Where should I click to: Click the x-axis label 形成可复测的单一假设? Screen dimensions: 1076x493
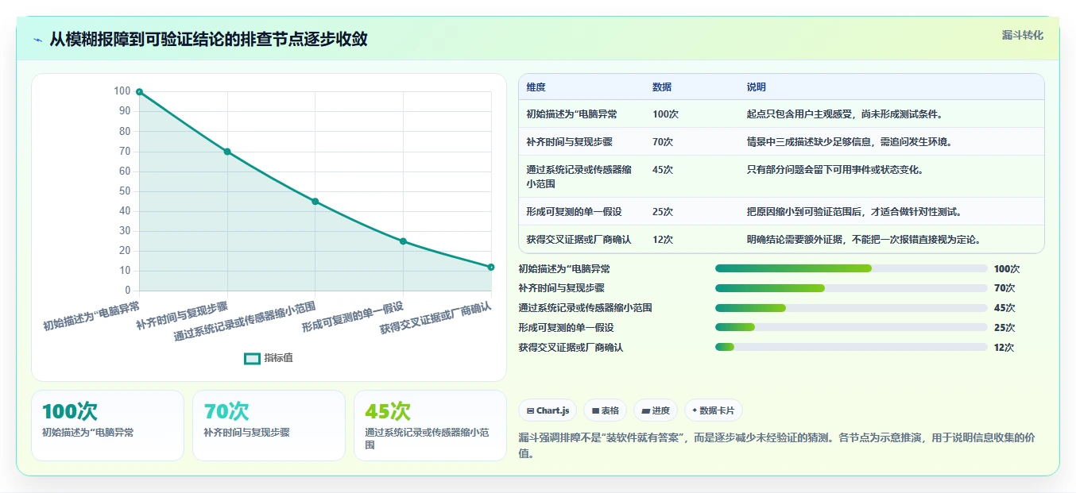tap(353, 316)
